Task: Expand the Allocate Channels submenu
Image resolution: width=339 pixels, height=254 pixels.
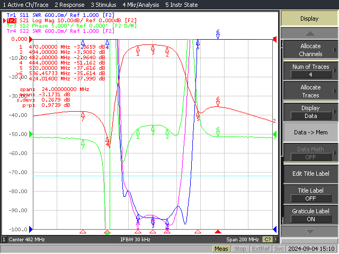Action: point(311,50)
